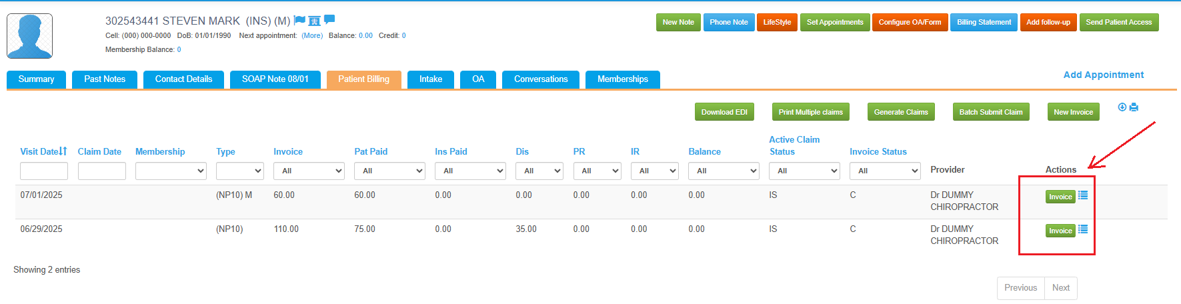Screen dimensions: 1181x304
Task: Click Invoice button for 07/01/2025 visit
Action: click(x=1060, y=197)
